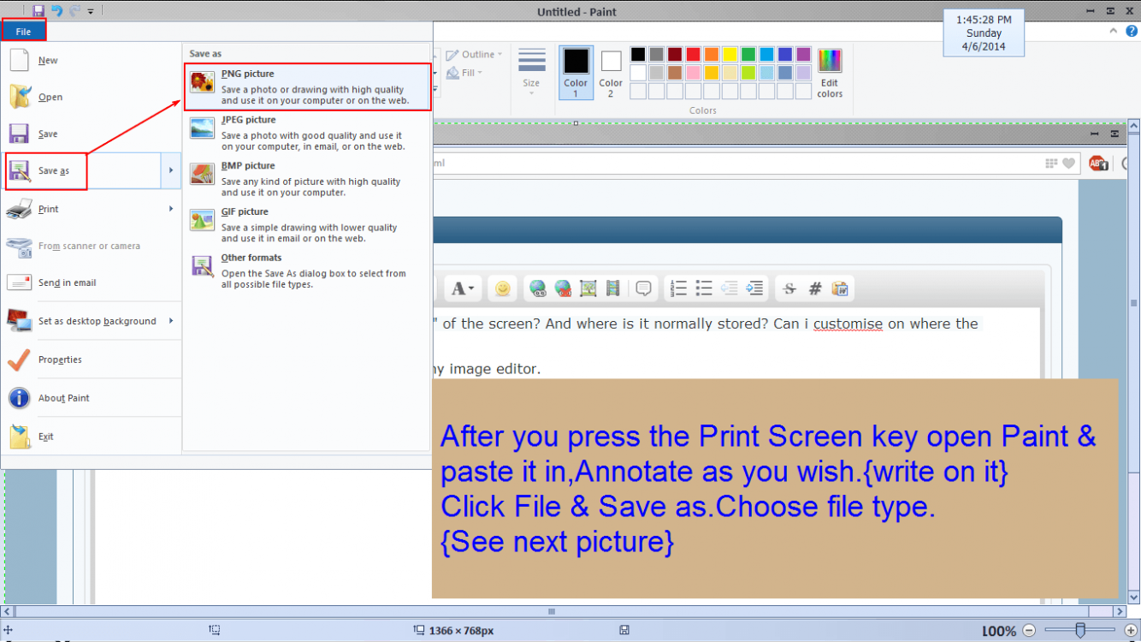Click the hash code icon in editor

815,288
